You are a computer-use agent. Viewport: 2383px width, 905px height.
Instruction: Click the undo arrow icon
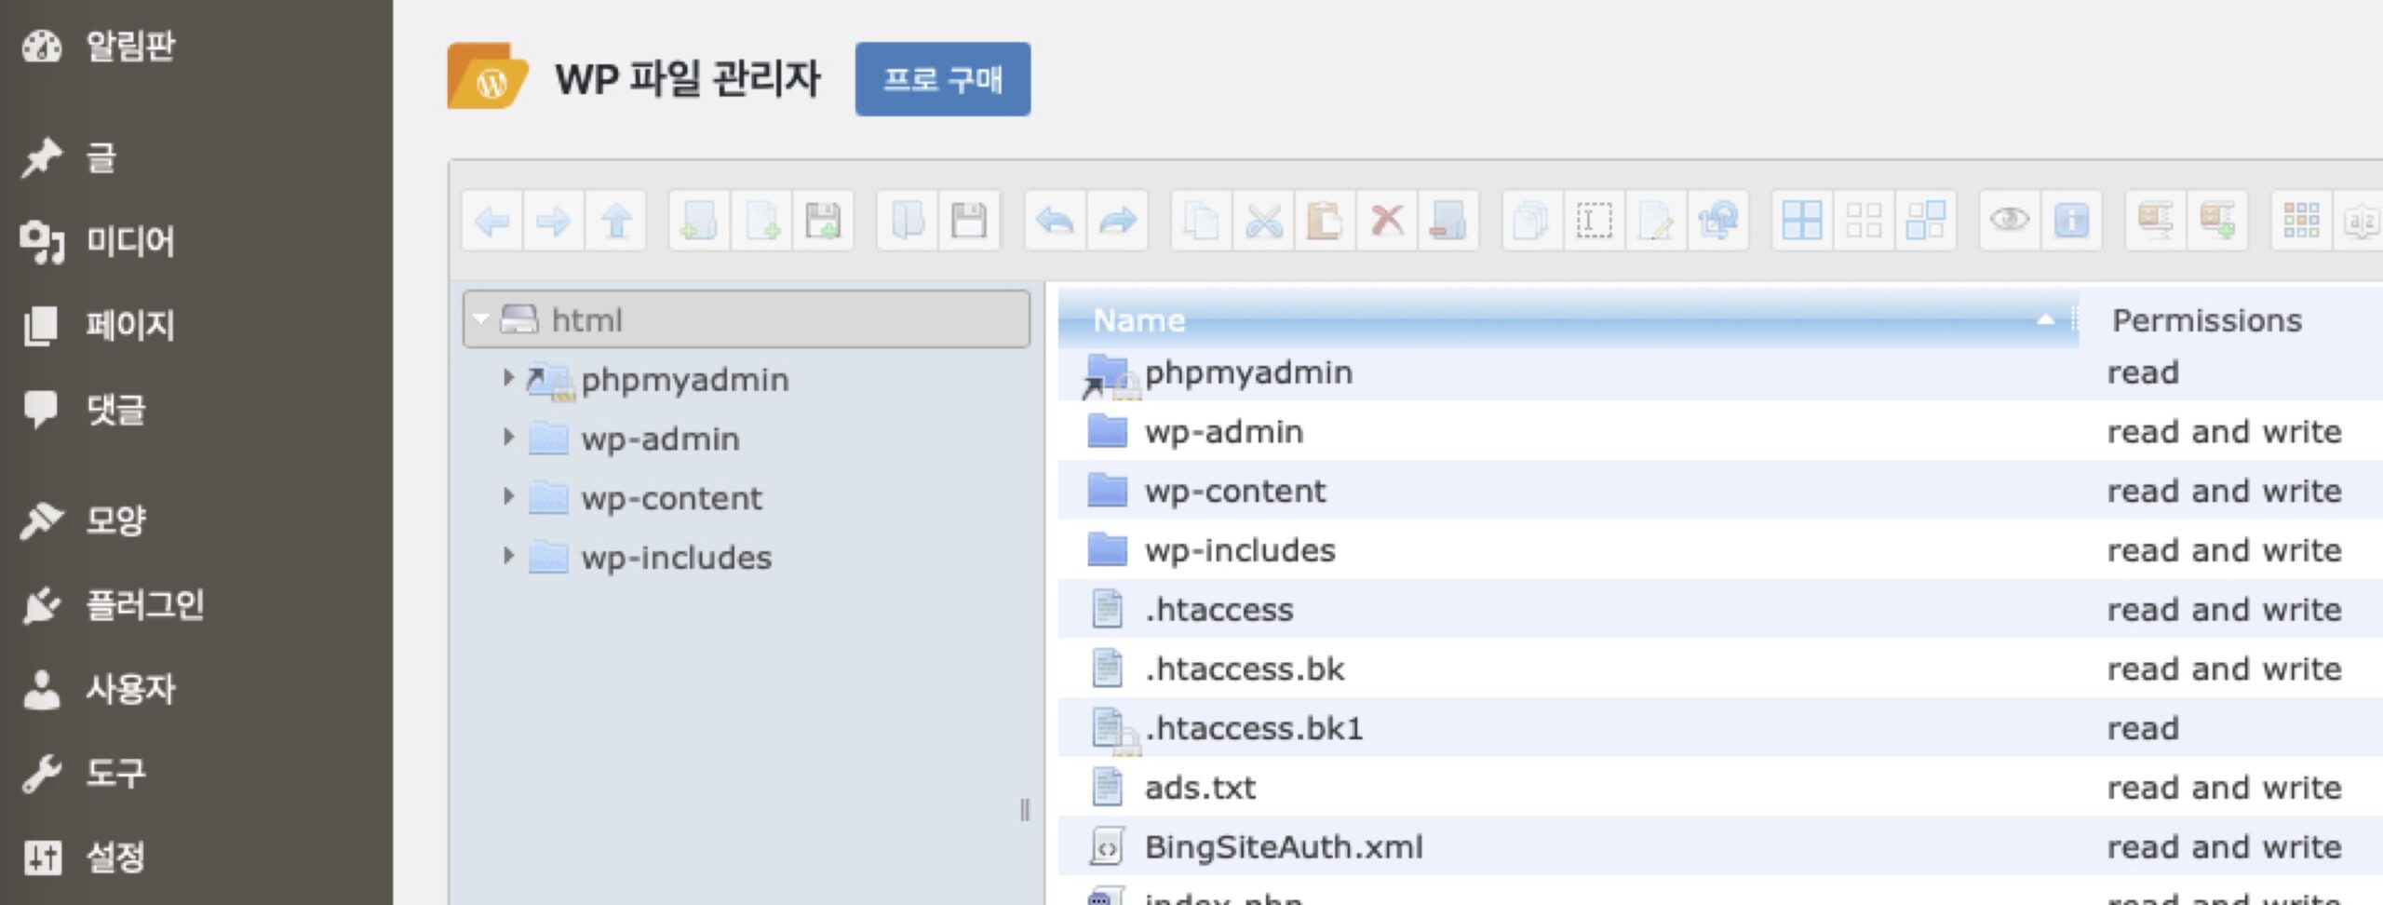coord(1056,222)
